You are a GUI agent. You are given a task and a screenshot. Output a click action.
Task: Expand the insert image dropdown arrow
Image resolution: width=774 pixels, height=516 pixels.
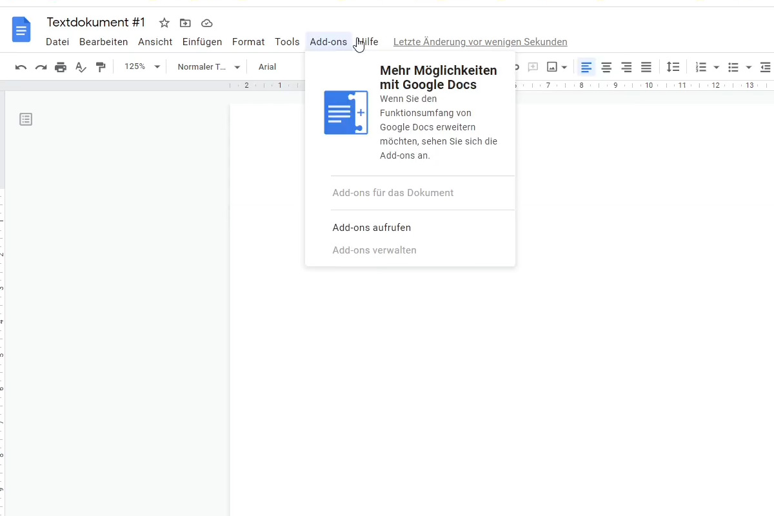(x=564, y=67)
